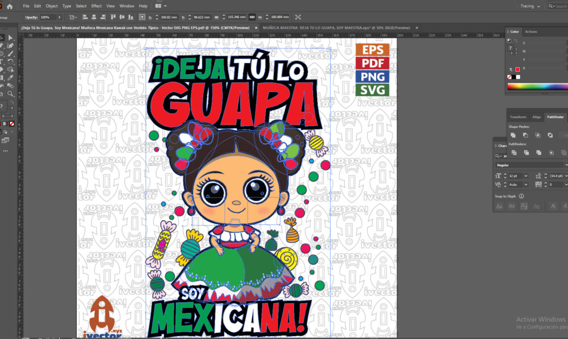Open the font search filter dropdown
This screenshot has width=568, height=339.
pyautogui.click(x=499, y=156)
